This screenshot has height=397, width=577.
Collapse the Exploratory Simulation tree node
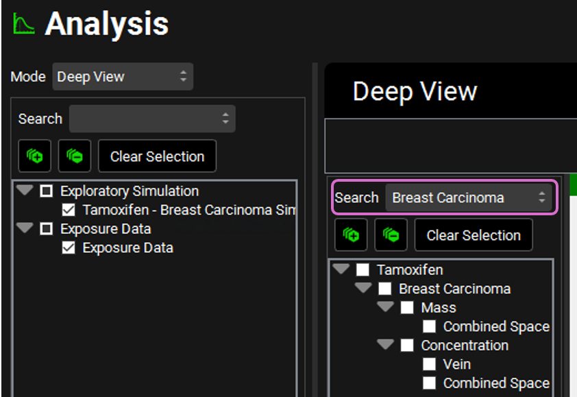(25, 191)
